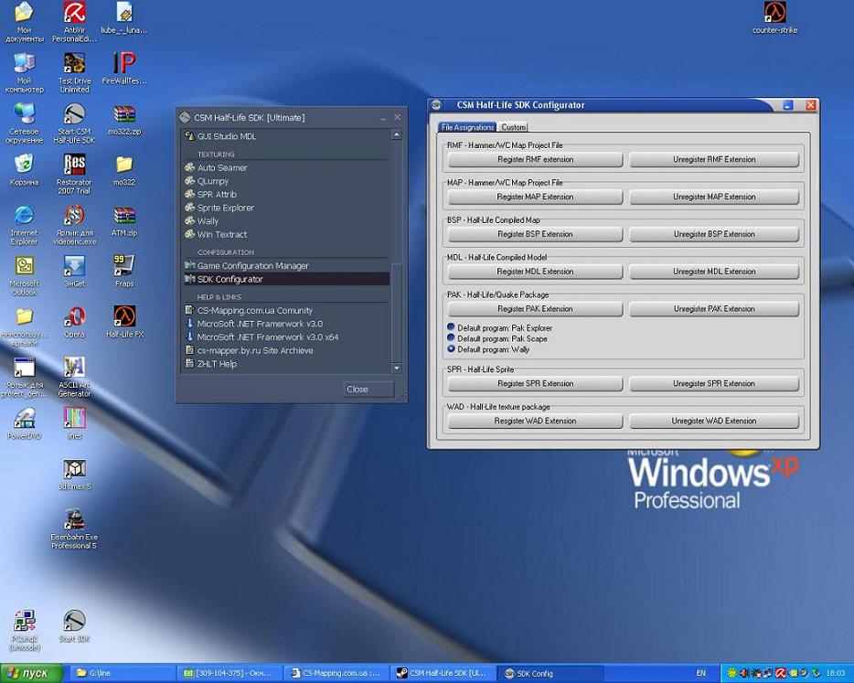Select Default program: Pak Scape radio

[x=451, y=338]
